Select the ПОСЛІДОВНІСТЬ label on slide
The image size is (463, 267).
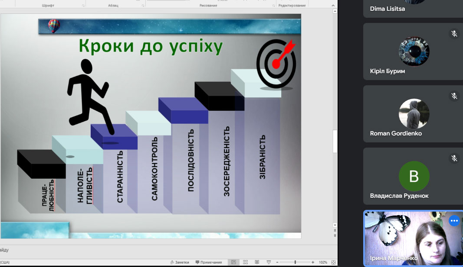[191, 161]
